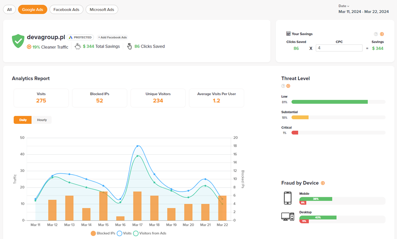The width and height of the screenshot is (397, 239).
Task: Click the Low threat level green bar
Action: pyautogui.click(x=329, y=102)
